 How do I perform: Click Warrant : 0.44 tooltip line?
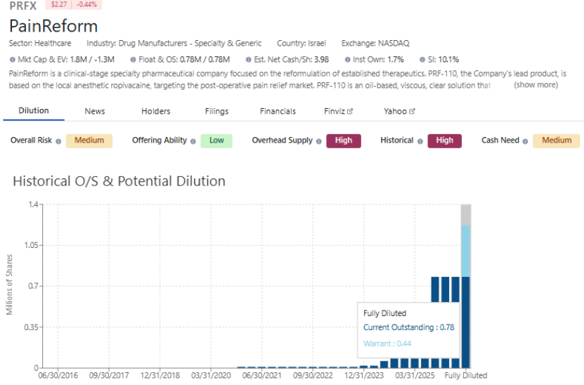pos(387,344)
